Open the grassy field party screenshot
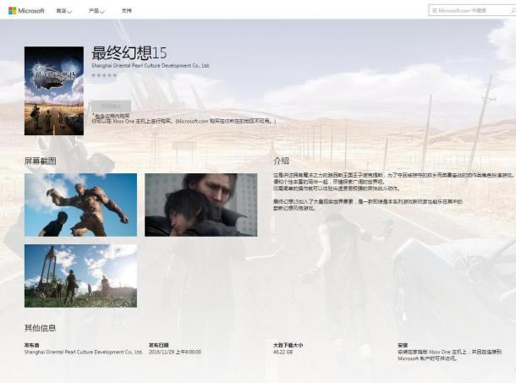Viewport: 516px width, 383px height. pos(80,276)
